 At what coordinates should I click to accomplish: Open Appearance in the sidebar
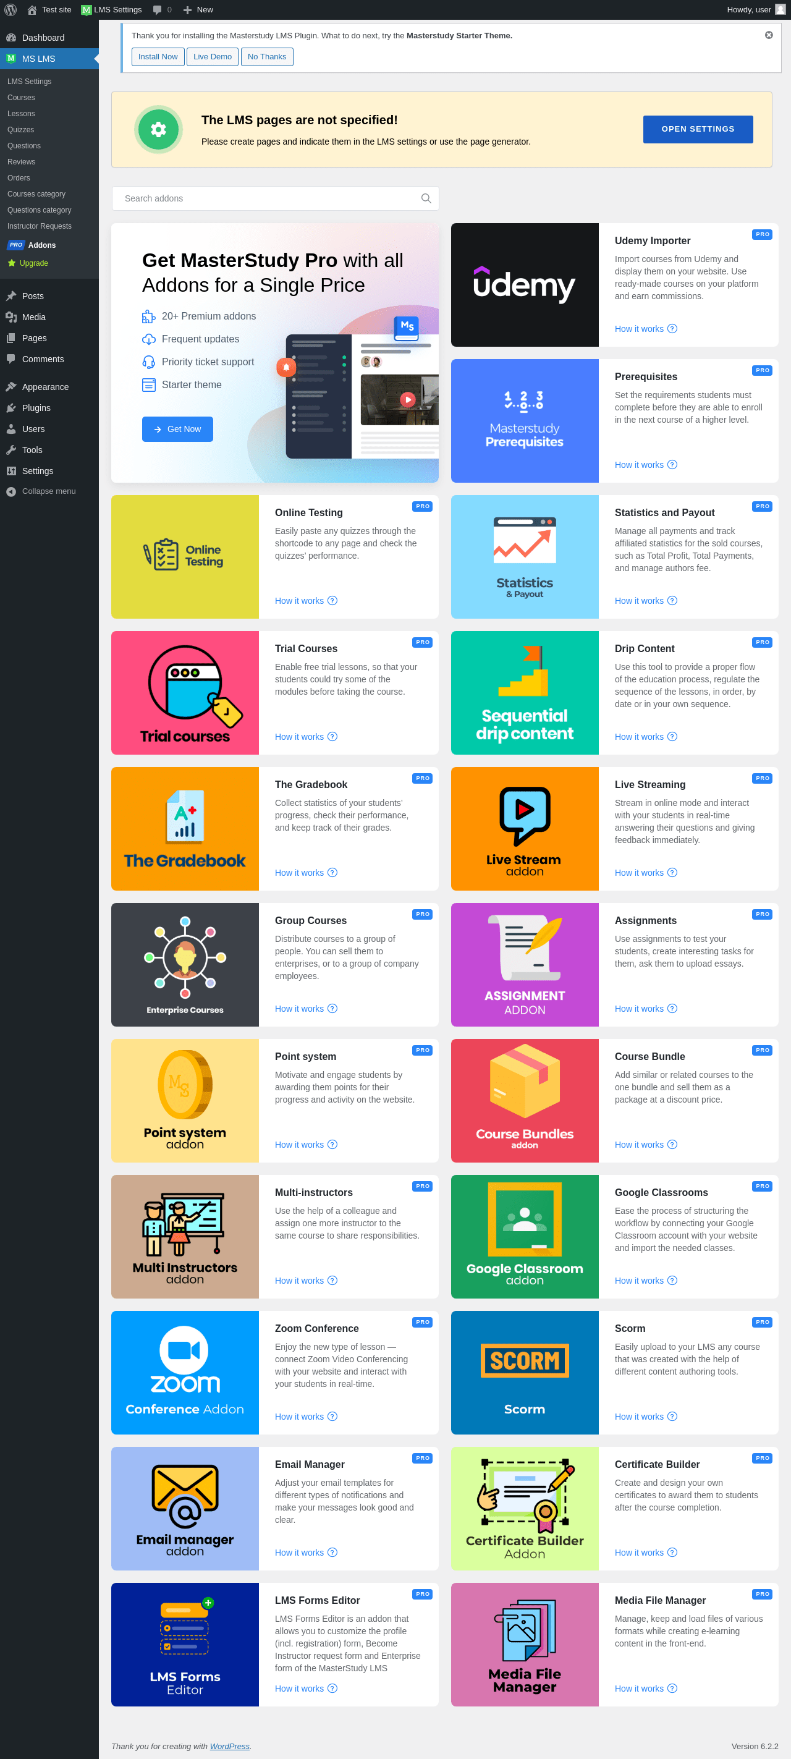coord(49,386)
